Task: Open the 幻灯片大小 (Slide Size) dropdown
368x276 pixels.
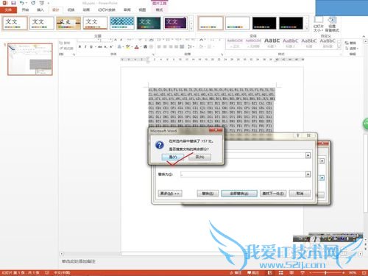Action: click(319, 24)
